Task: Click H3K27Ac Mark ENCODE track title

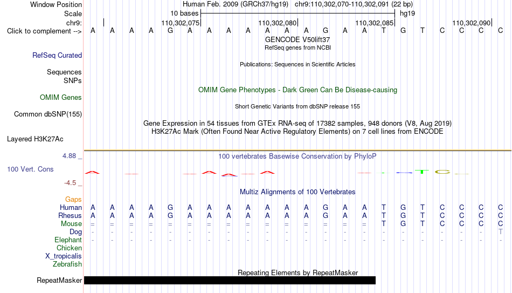Action: (x=297, y=132)
